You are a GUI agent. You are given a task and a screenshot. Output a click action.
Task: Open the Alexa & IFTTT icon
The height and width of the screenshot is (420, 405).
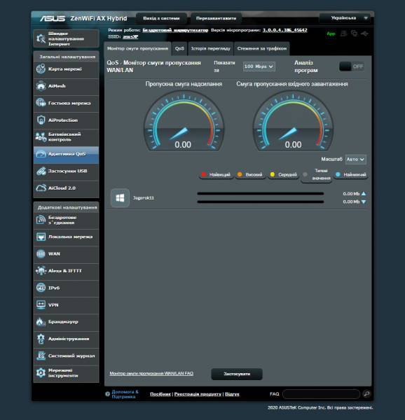41,270
